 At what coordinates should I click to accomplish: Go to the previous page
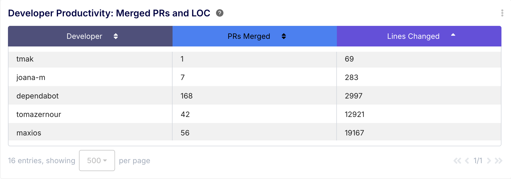pos(467,161)
